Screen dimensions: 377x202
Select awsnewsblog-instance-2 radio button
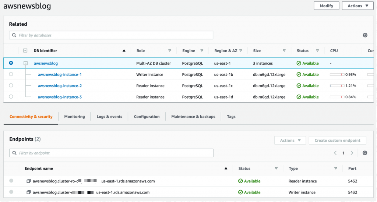pyautogui.click(x=11, y=85)
